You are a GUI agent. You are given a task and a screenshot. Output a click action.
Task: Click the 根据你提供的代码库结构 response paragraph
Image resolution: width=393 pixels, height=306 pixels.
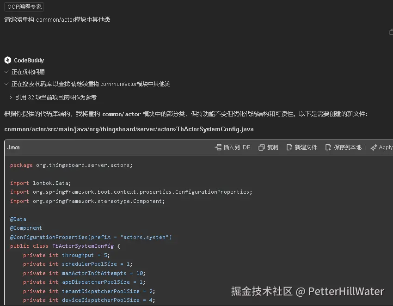pos(186,114)
